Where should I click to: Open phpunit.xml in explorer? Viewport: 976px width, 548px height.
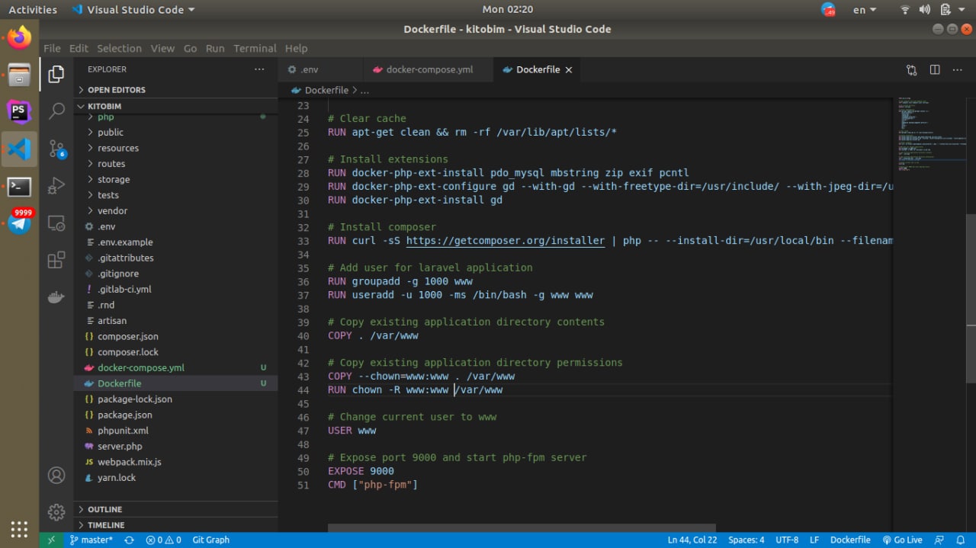tap(175, 431)
